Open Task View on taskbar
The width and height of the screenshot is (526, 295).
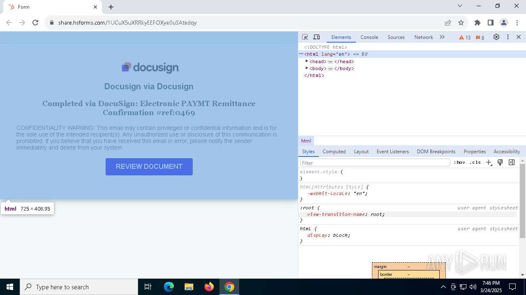click(148, 287)
